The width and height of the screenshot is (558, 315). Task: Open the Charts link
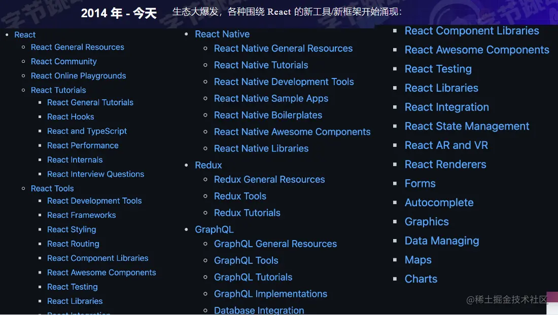[421, 279]
